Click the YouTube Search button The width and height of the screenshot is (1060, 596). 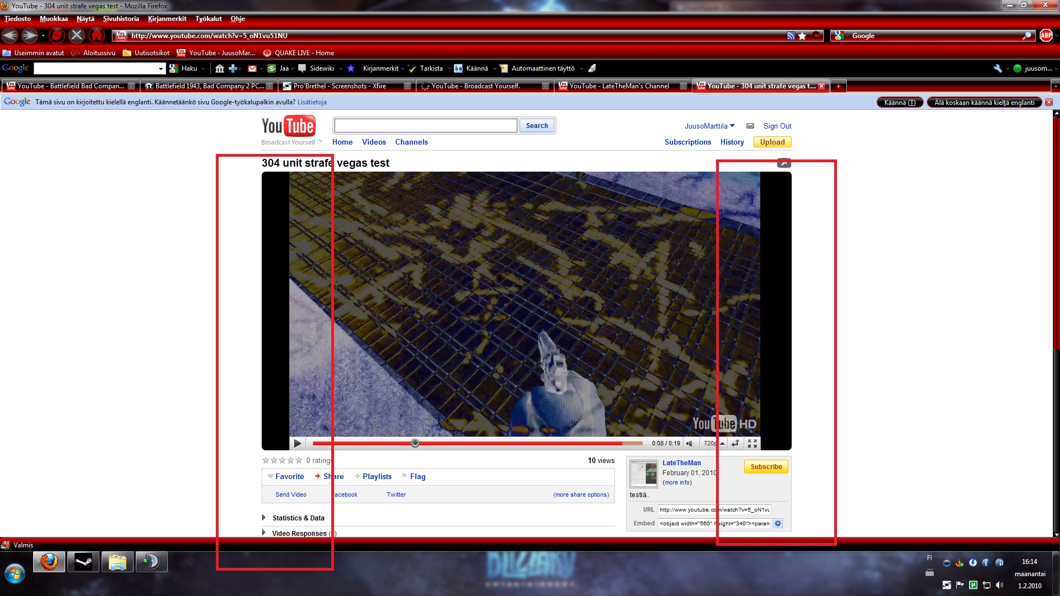tap(537, 126)
